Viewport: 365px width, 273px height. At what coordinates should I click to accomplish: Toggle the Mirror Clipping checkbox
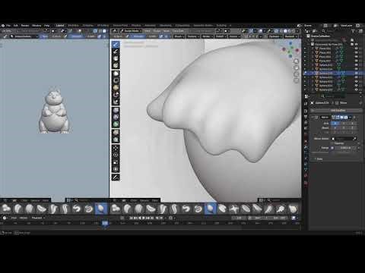(333, 143)
